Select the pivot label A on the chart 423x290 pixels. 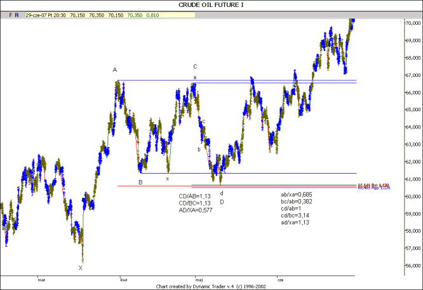(x=115, y=69)
